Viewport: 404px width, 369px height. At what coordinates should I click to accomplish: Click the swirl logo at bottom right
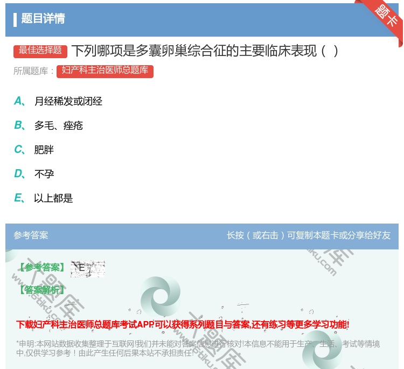[322, 350]
